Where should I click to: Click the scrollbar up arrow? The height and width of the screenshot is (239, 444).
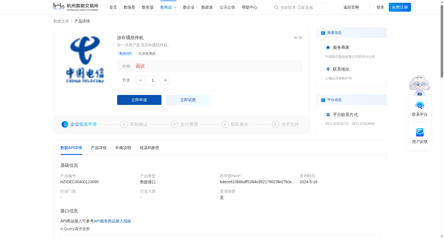[x=442, y=2]
